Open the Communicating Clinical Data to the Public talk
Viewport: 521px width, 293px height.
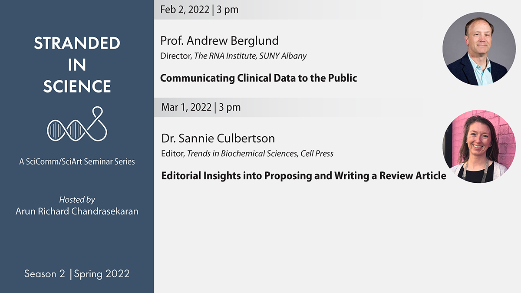(258, 78)
